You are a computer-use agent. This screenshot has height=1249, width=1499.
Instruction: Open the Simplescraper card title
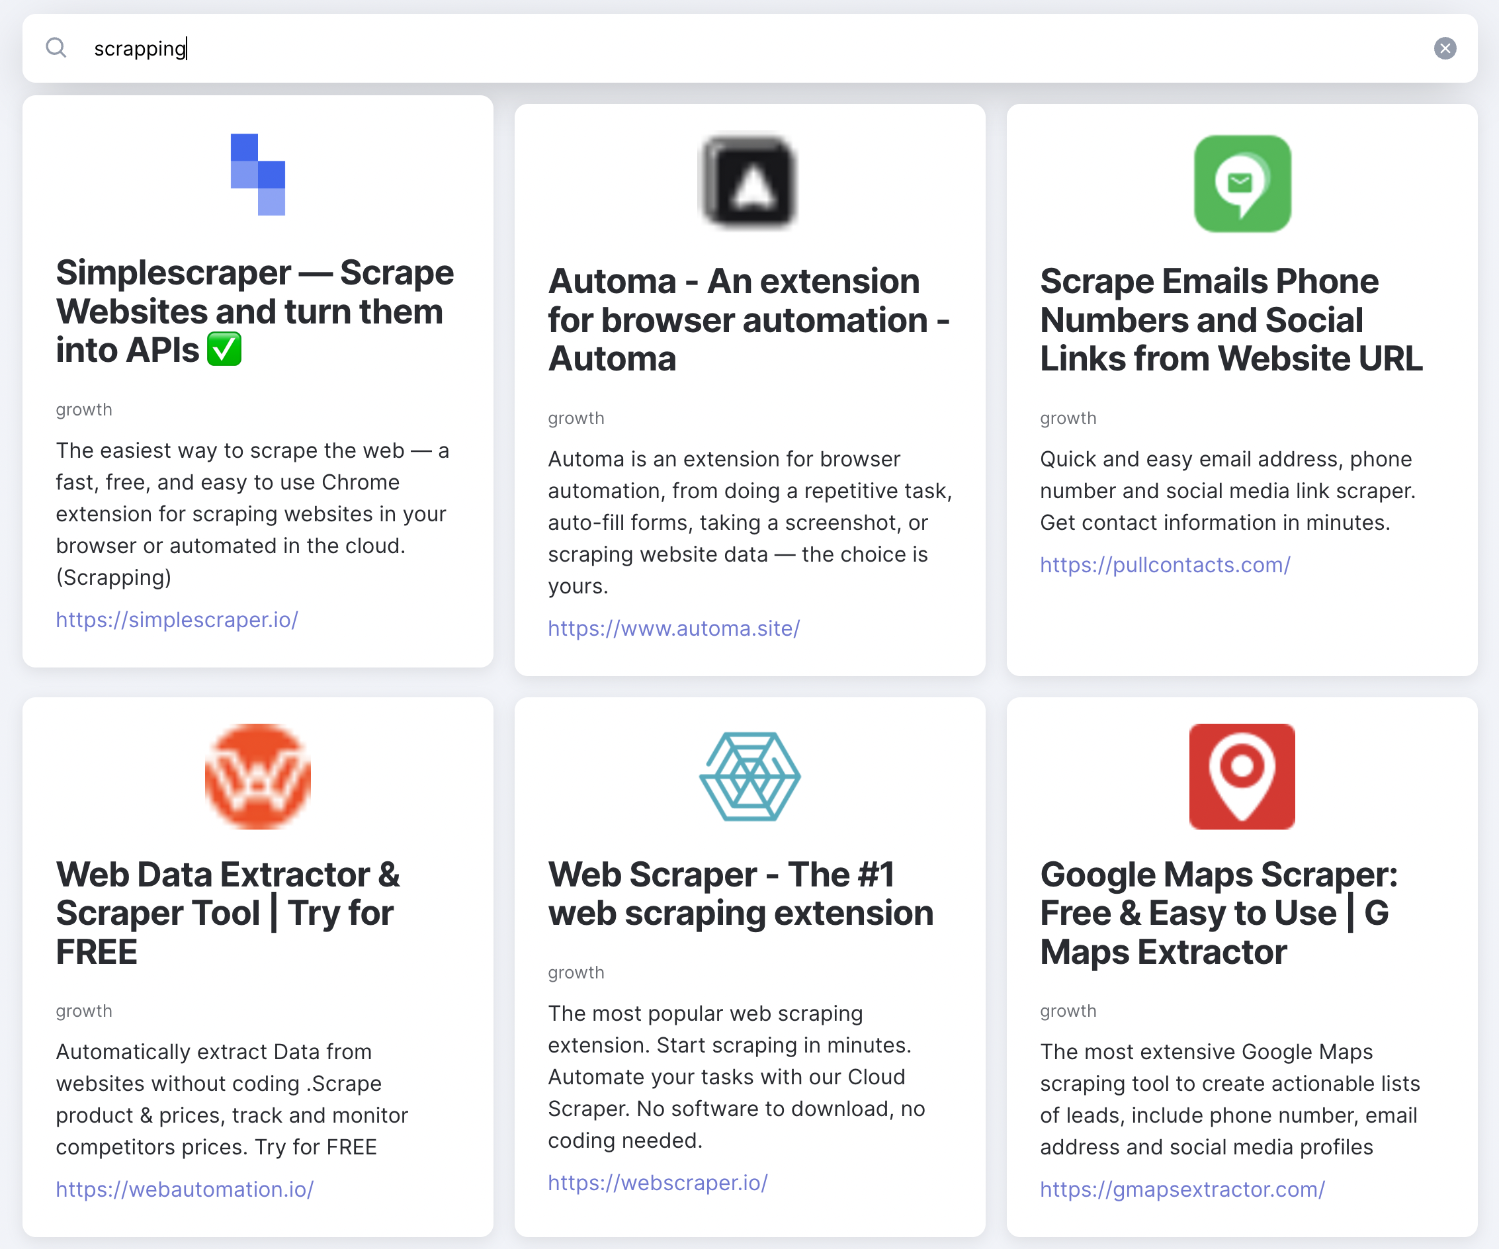255,311
